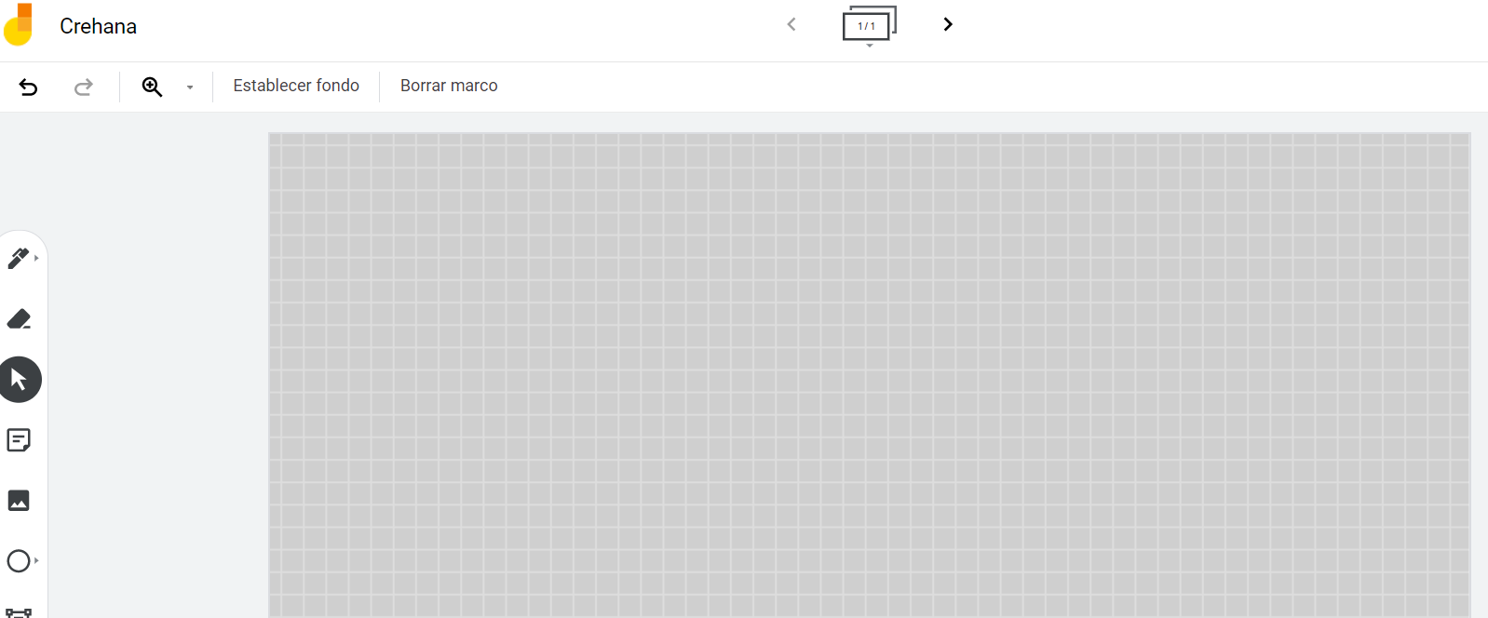Undo the last action
The image size is (1488, 618).
pyautogui.click(x=29, y=87)
